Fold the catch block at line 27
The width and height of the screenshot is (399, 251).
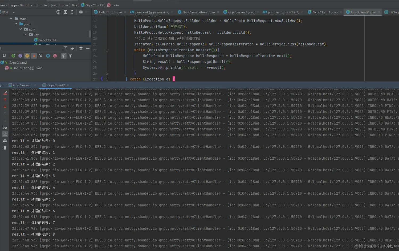107,79
